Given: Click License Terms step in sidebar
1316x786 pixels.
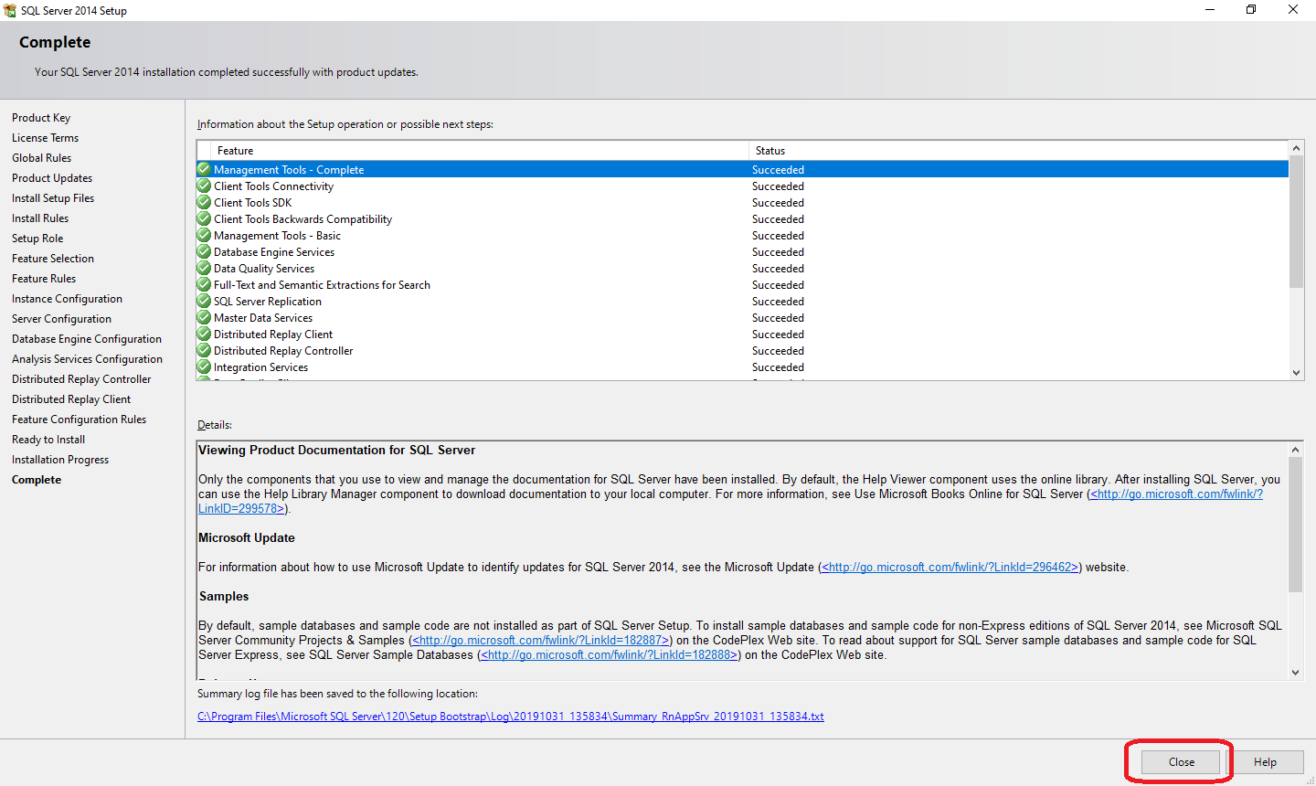Looking at the screenshot, I should [x=45, y=138].
